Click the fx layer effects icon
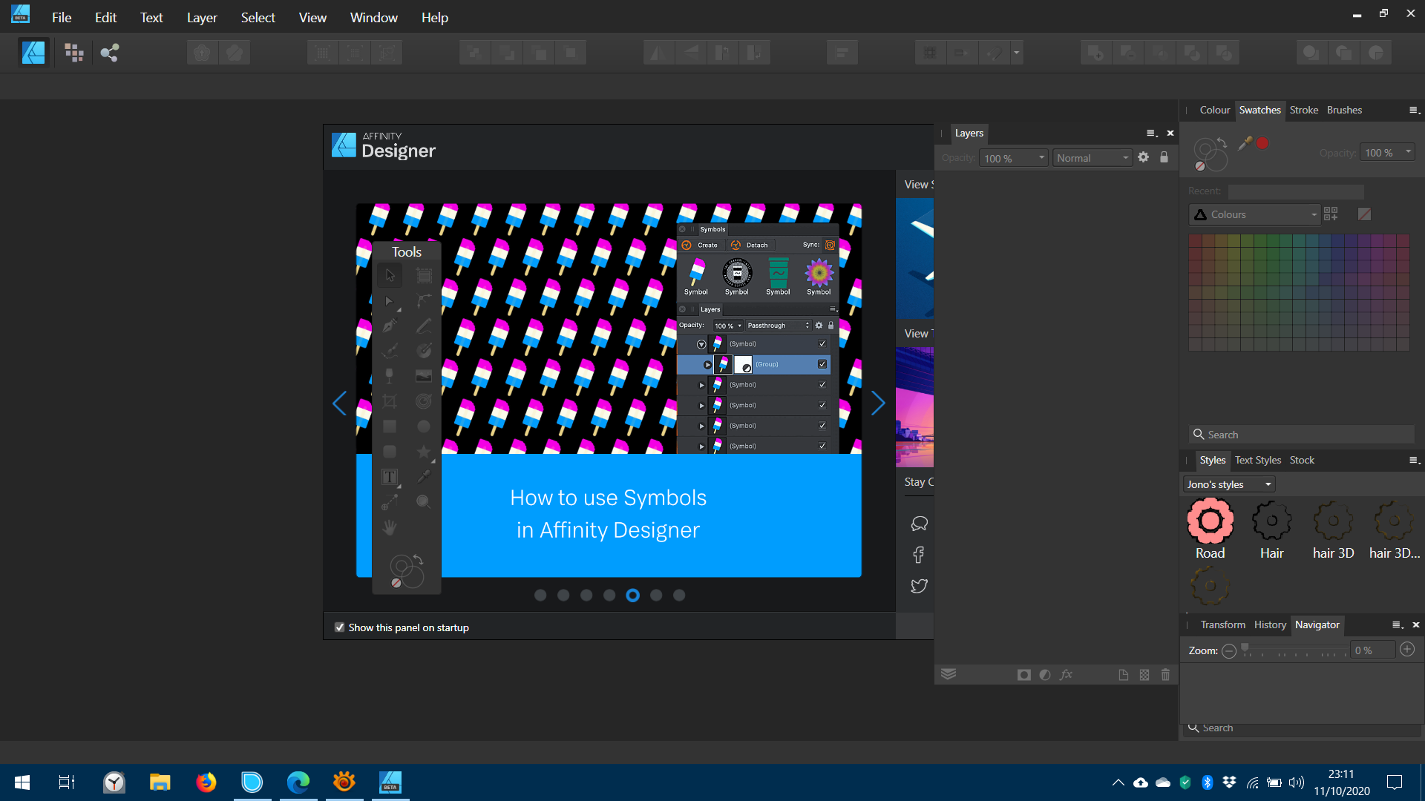The height and width of the screenshot is (801, 1425). [1067, 675]
